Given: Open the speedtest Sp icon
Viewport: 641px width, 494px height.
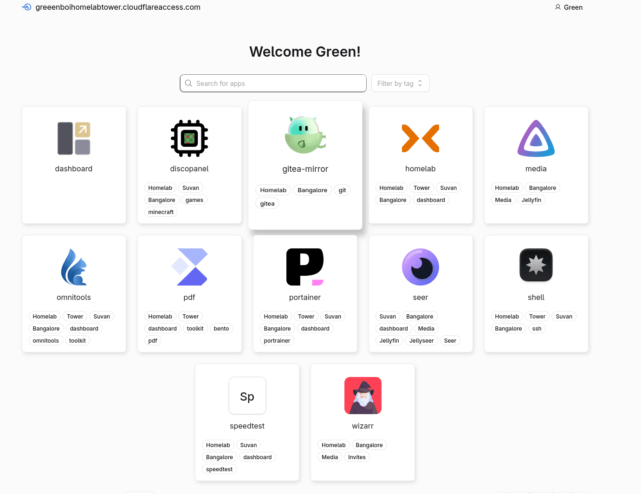Looking at the screenshot, I should (x=247, y=396).
